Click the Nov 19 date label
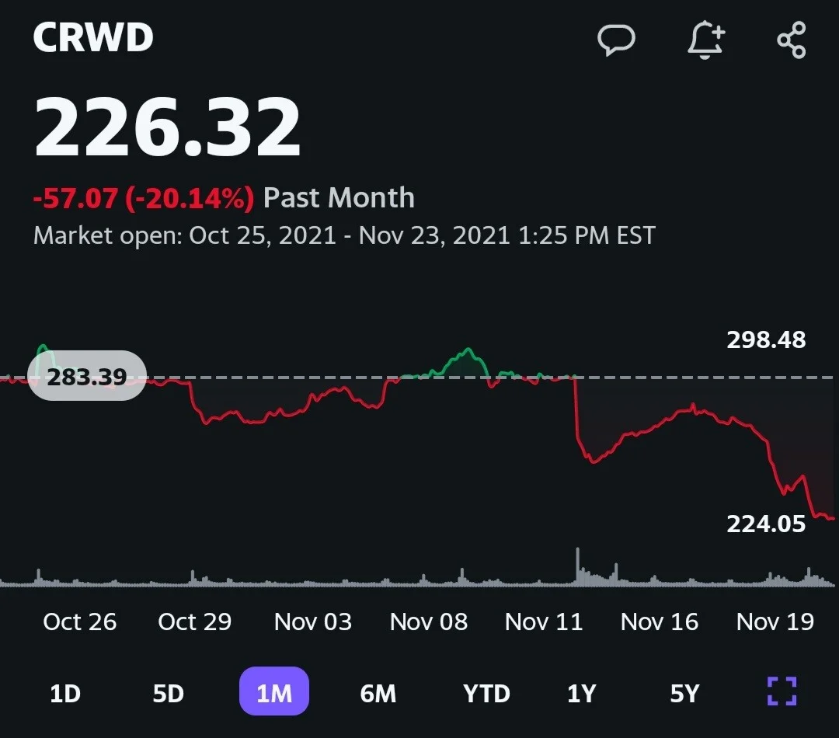 pyautogui.click(x=775, y=622)
